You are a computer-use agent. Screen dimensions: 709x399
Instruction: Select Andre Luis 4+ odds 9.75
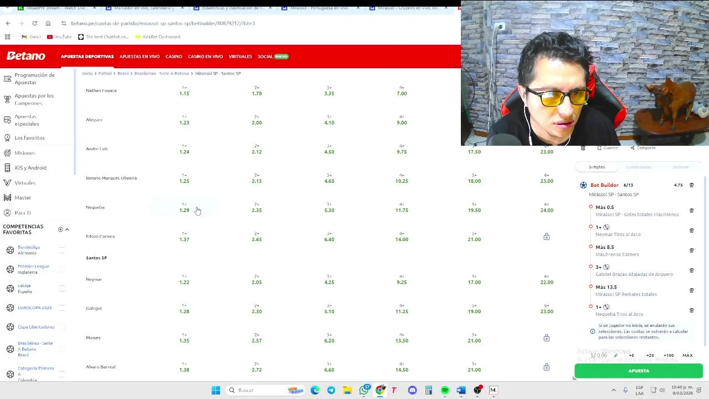click(x=402, y=149)
